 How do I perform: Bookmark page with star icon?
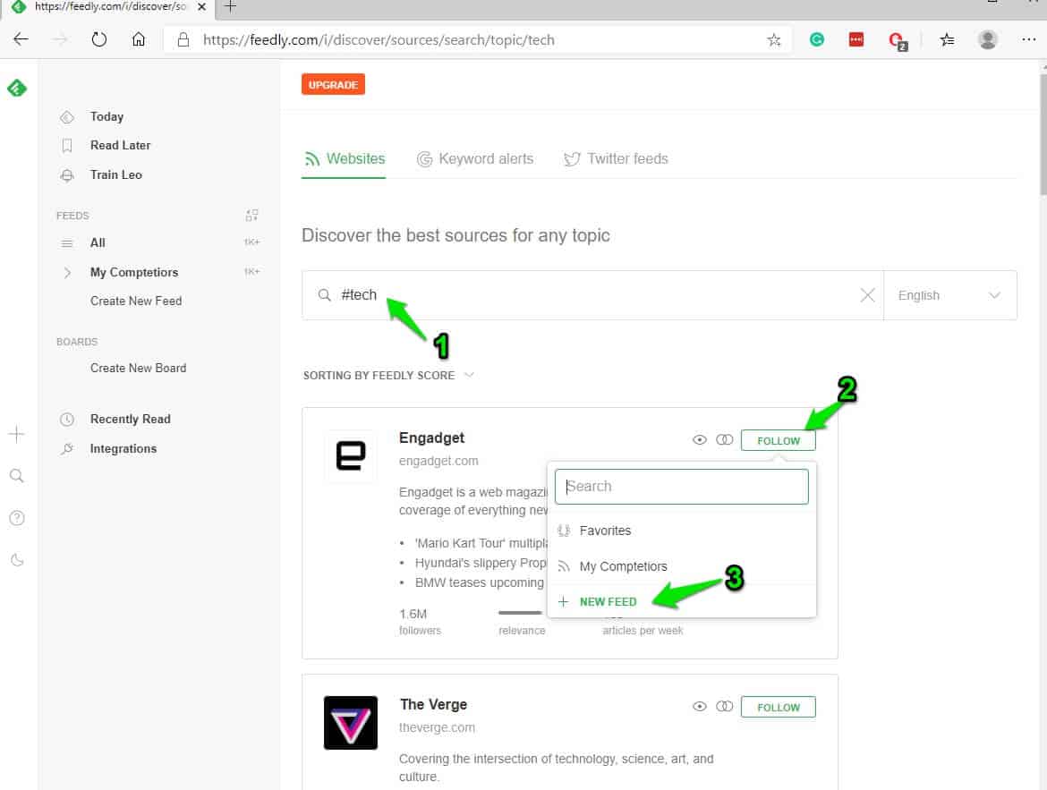[x=774, y=40]
